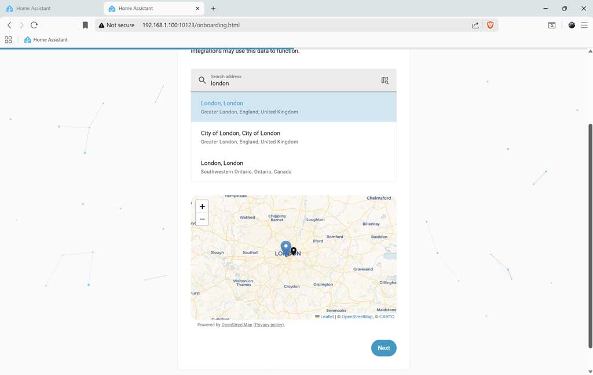Open the browser hamburger menu
Viewport: 593px width, 375px height.
pos(584,25)
